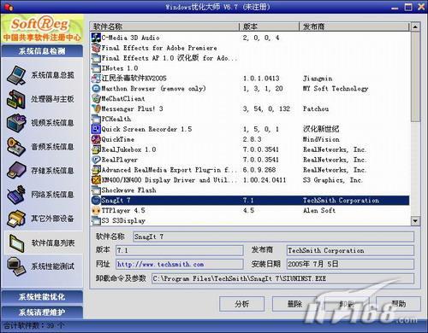Viewport: 428px width, 333px height.
Task: Click publisher MindVision in QuickTime row
Action: click(x=321, y=139)
